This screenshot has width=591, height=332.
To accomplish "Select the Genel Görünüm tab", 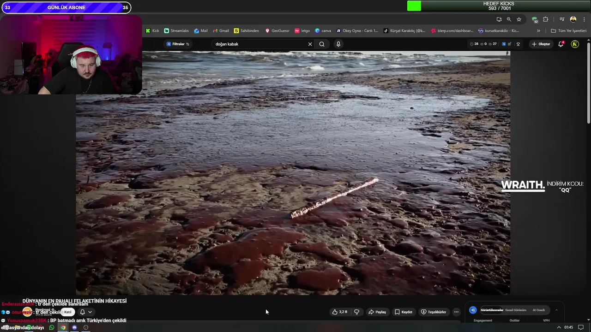I will [516, 310].
